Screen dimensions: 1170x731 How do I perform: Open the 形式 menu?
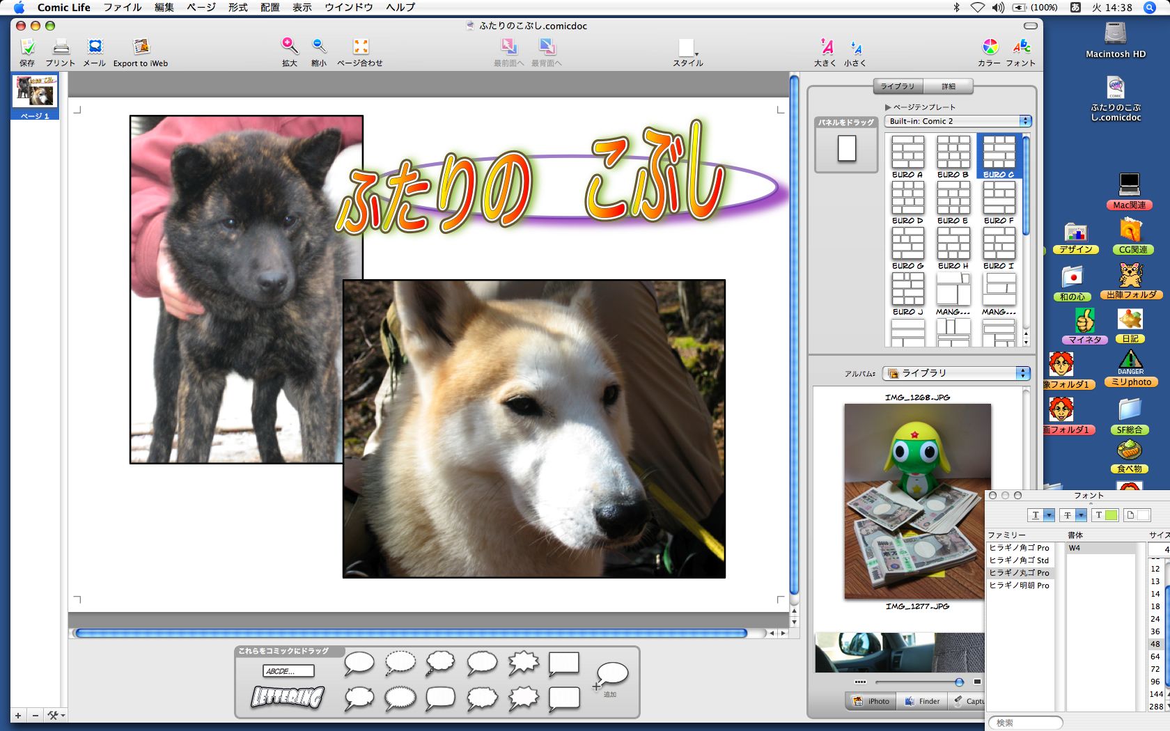[x=238, y=7]
